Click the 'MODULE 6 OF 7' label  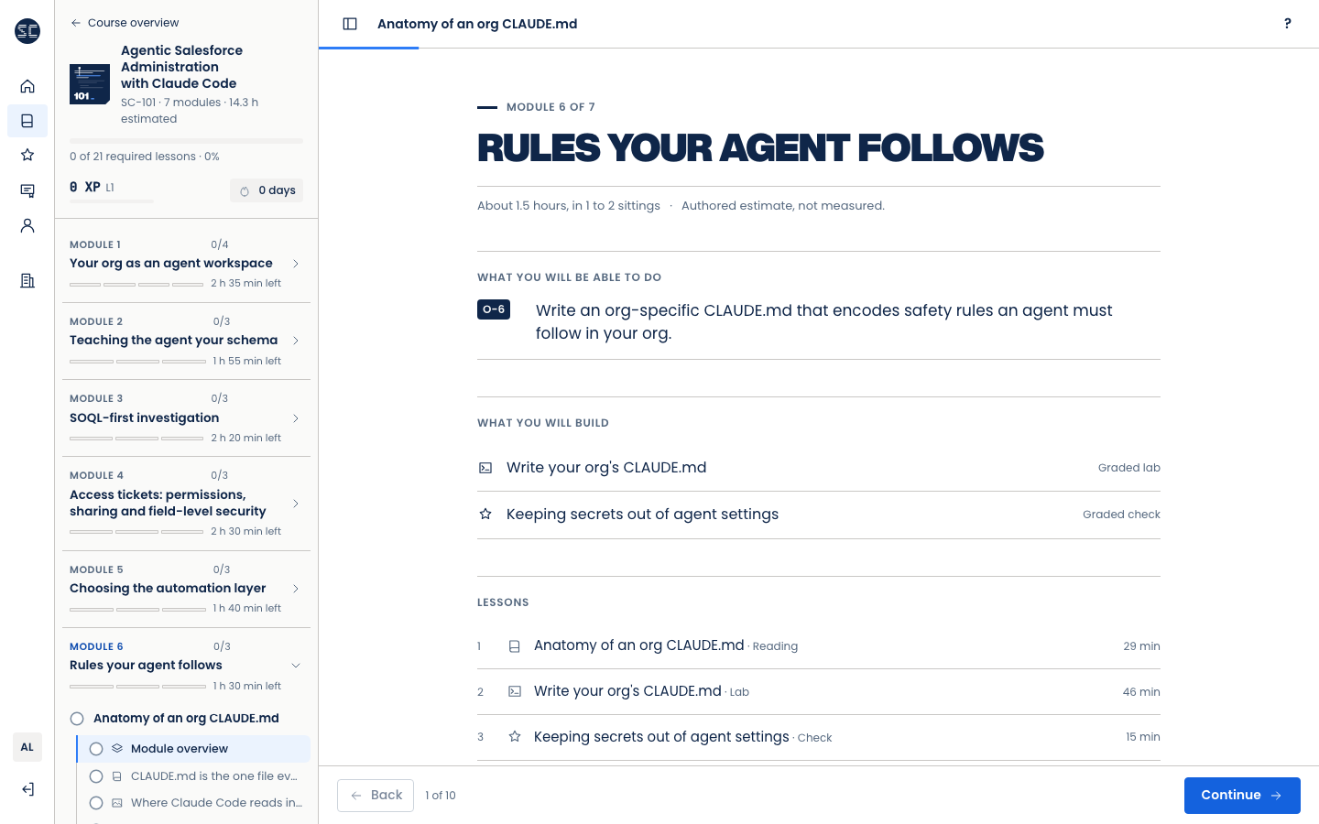click(x=550, y=107)
